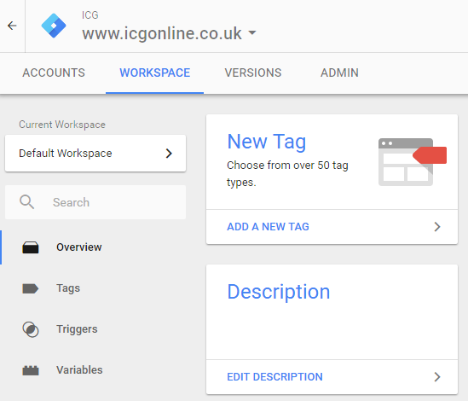Click the chevron next to Add a New Tag

pos(437,227)
